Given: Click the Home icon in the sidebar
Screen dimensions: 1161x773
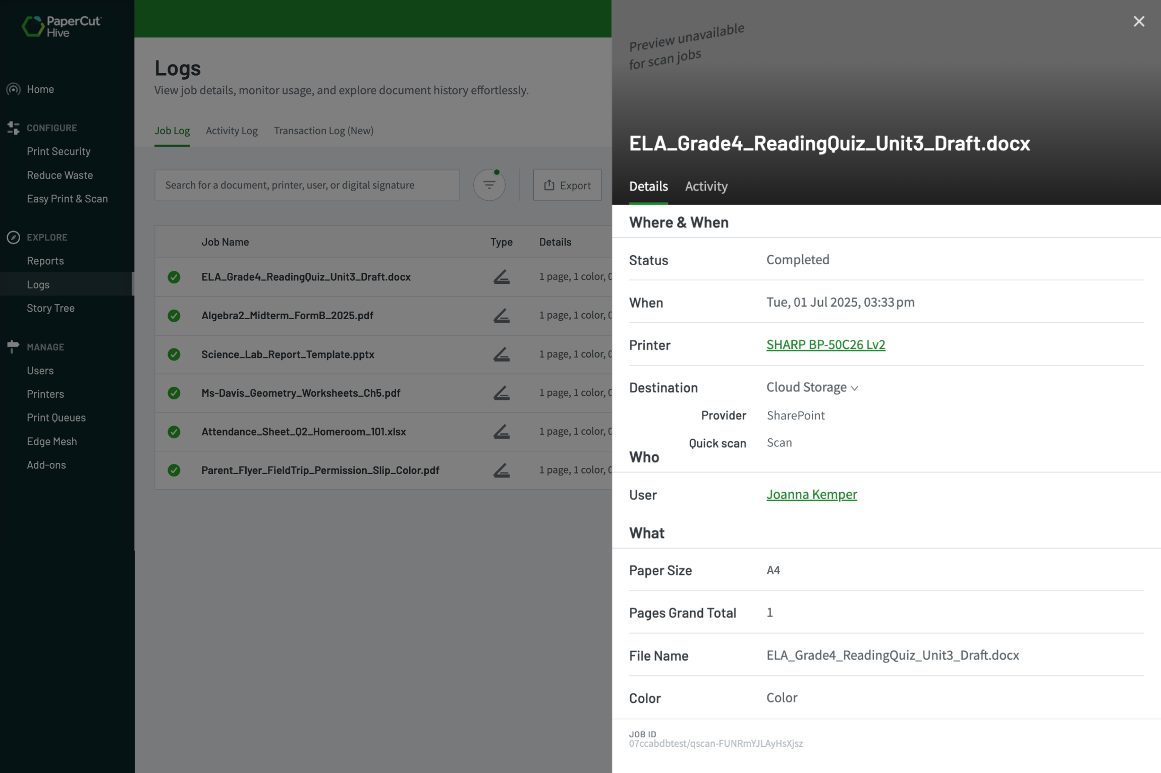Looking at the screenshot, I should pyautogui.click(x=13, y=89).
